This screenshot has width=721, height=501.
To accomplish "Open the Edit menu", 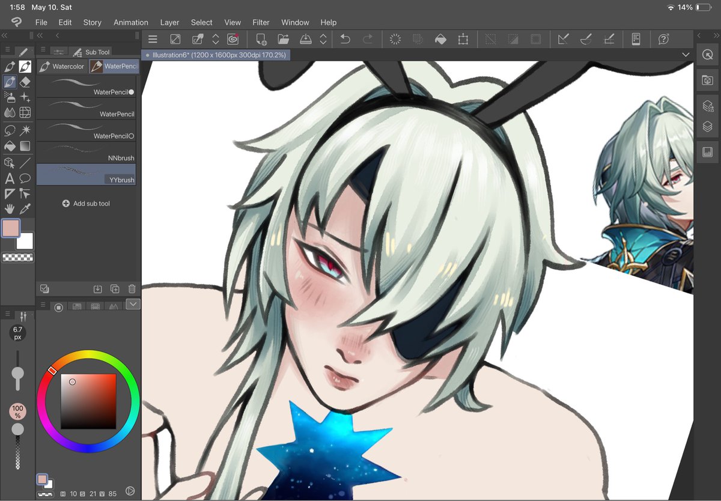I will [65, 22].
